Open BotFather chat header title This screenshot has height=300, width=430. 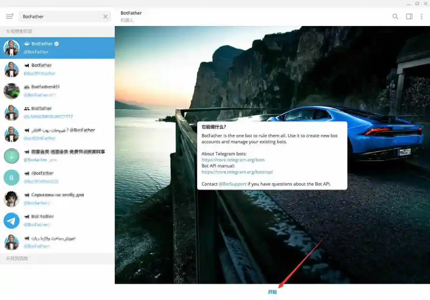pos(131,13)
